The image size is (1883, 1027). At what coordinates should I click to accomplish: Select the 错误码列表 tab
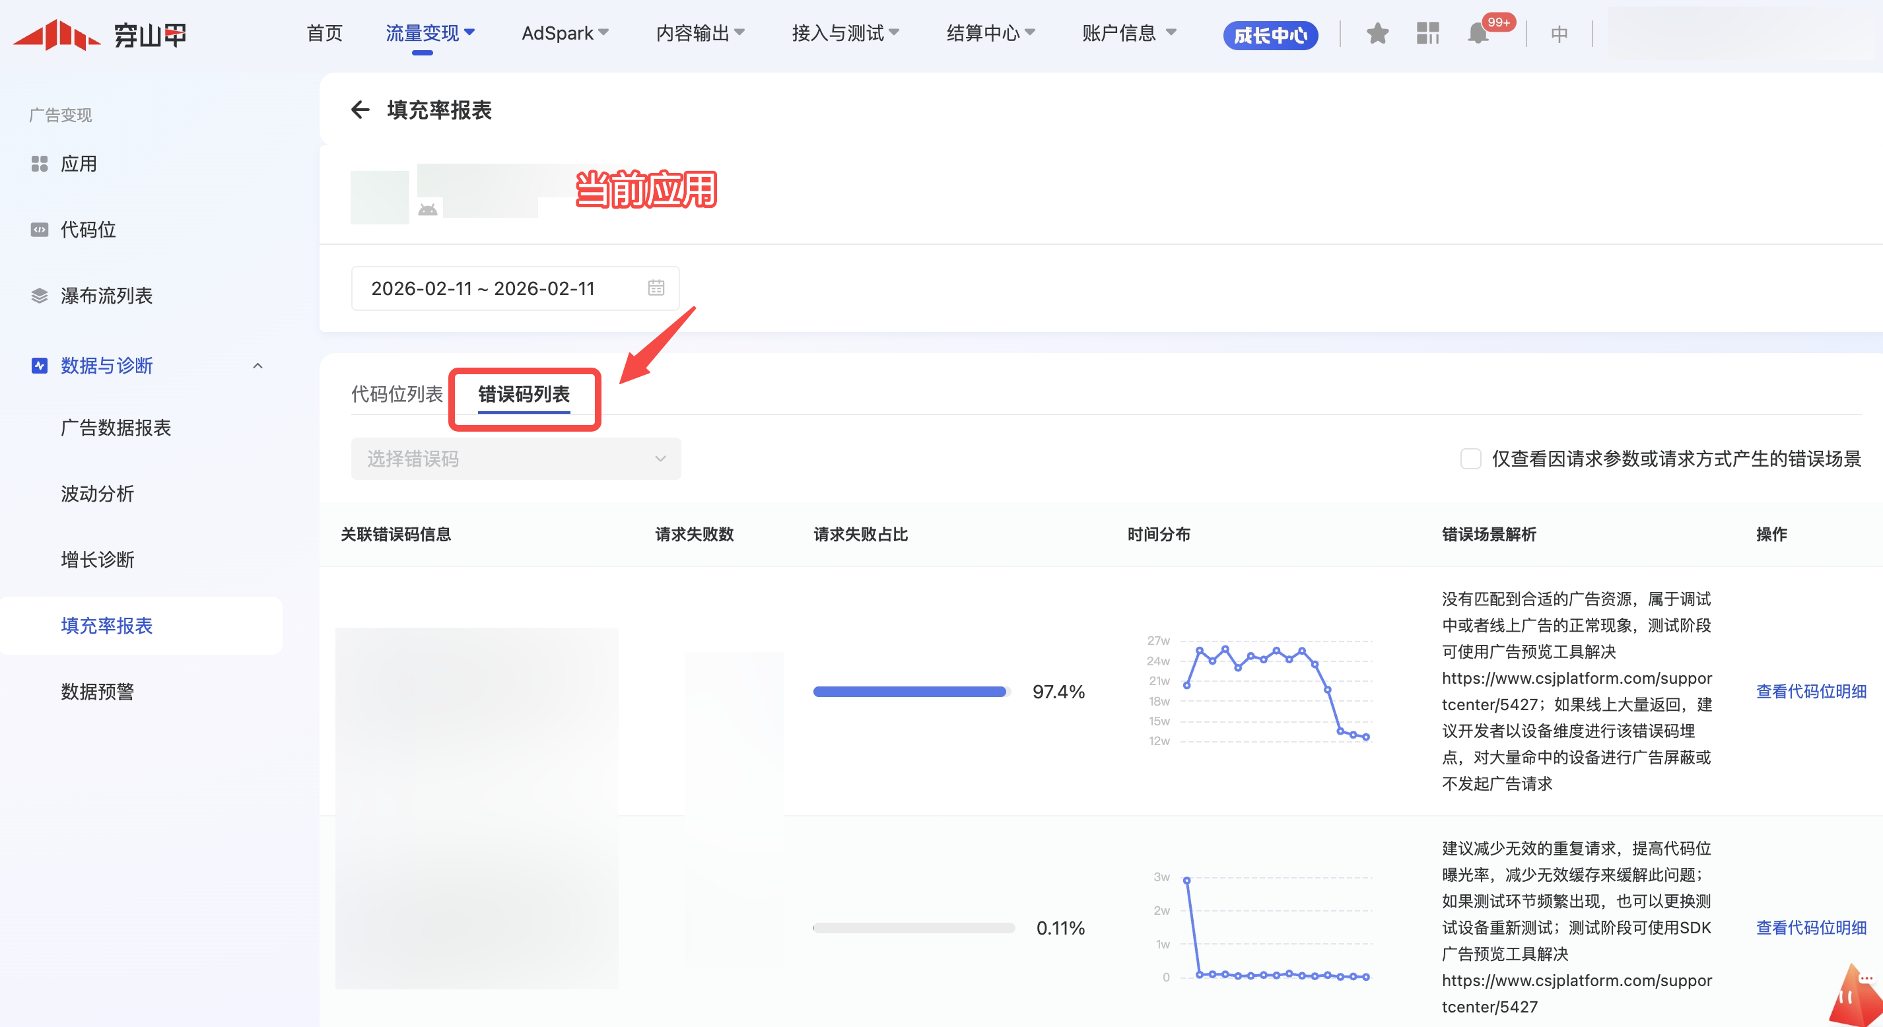click(524, 394)
